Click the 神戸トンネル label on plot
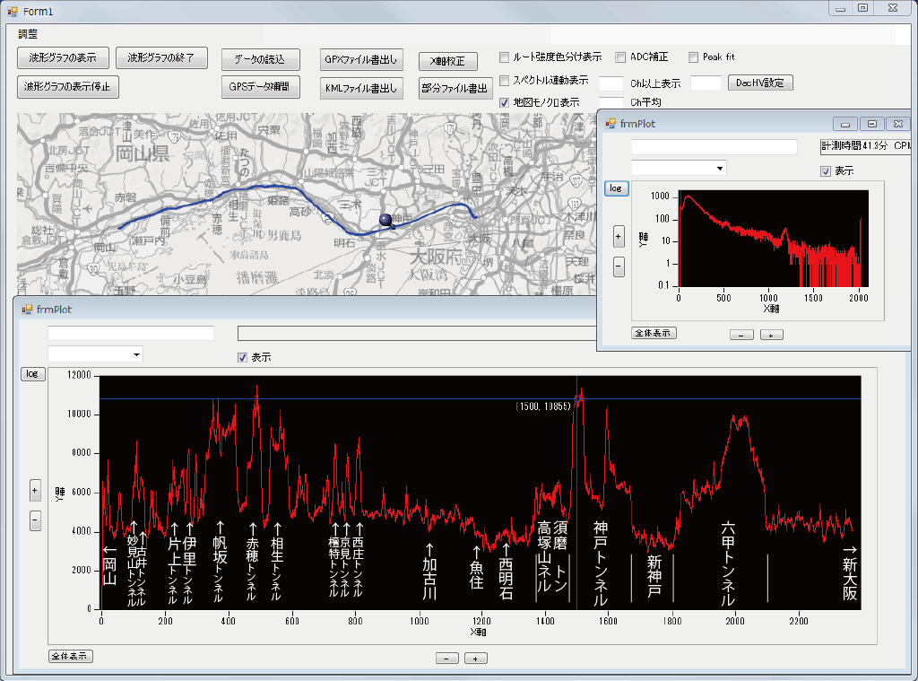The height and width of the screenshot is (681, 918). pyautogui.click(x=601, y=563)
